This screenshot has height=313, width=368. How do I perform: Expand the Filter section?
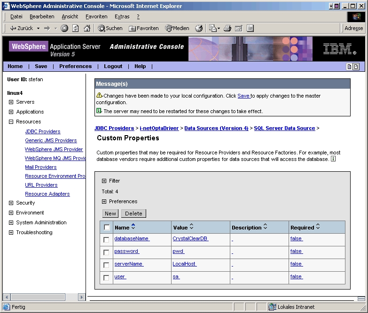(104, 181)
